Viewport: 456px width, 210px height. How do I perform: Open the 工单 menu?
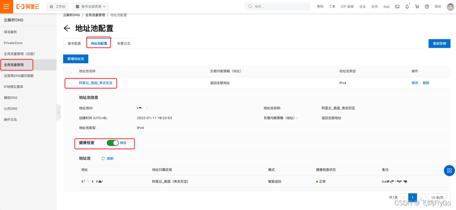coord(332,6)
